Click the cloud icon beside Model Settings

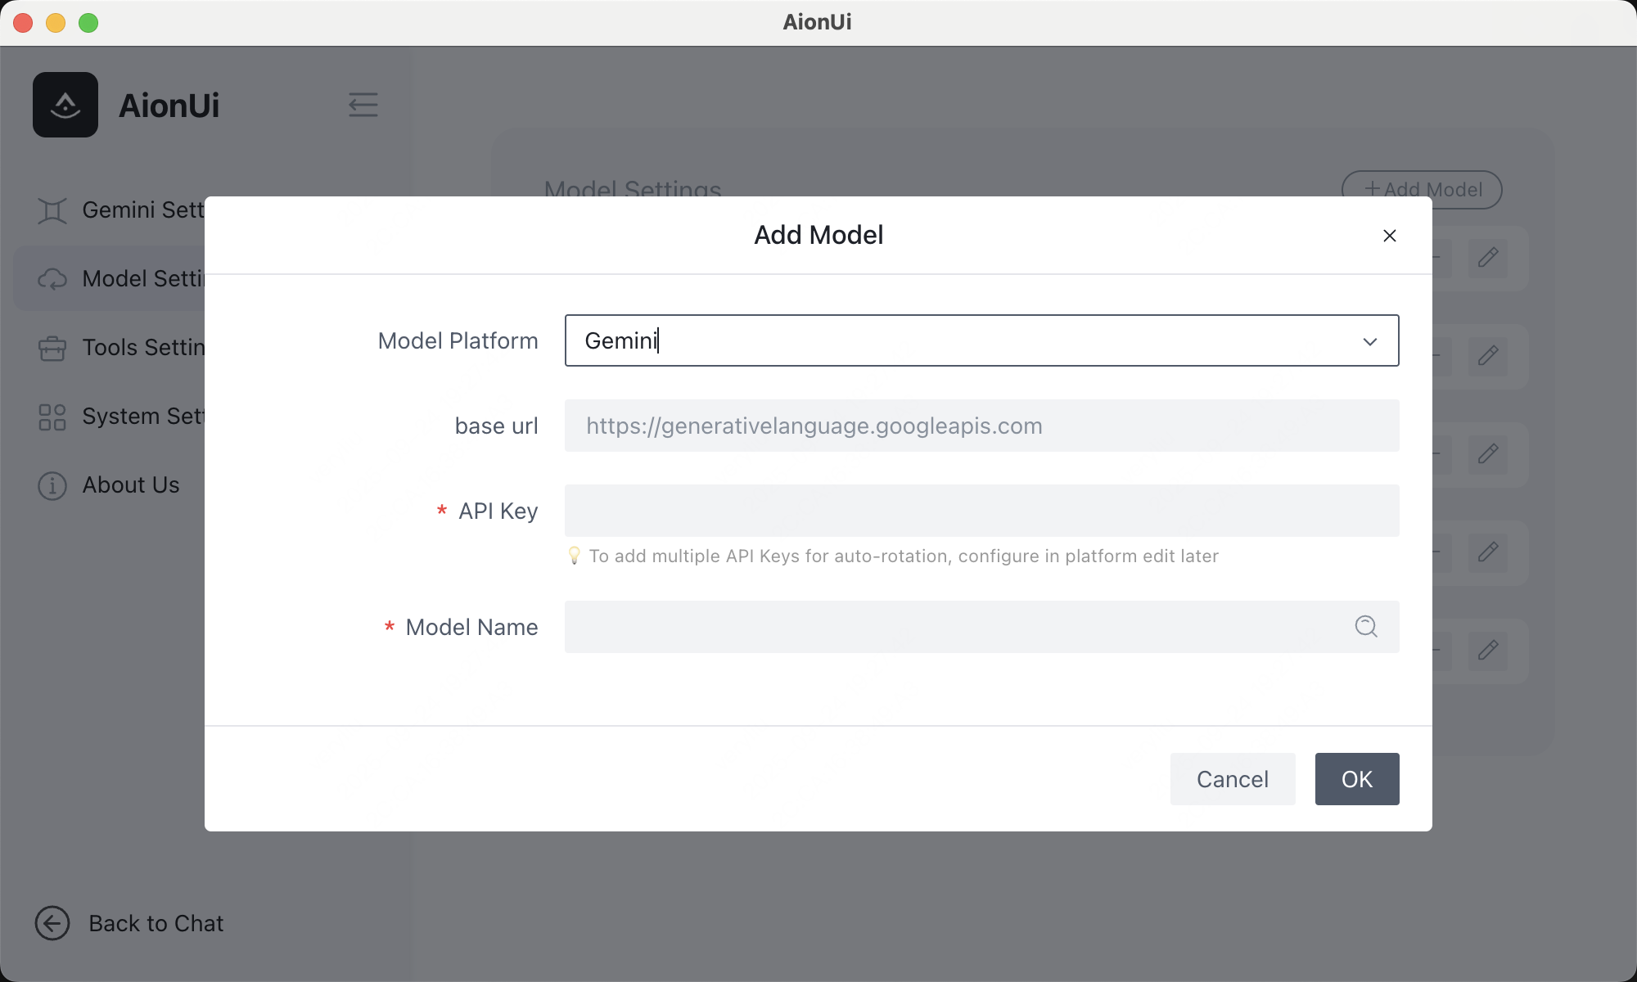tap(52, 279)
